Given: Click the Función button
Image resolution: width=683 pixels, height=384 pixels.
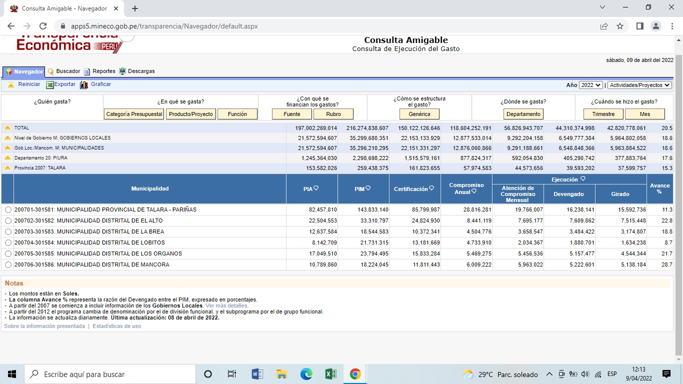Looking at the screenshot, I should click(237, 114).
